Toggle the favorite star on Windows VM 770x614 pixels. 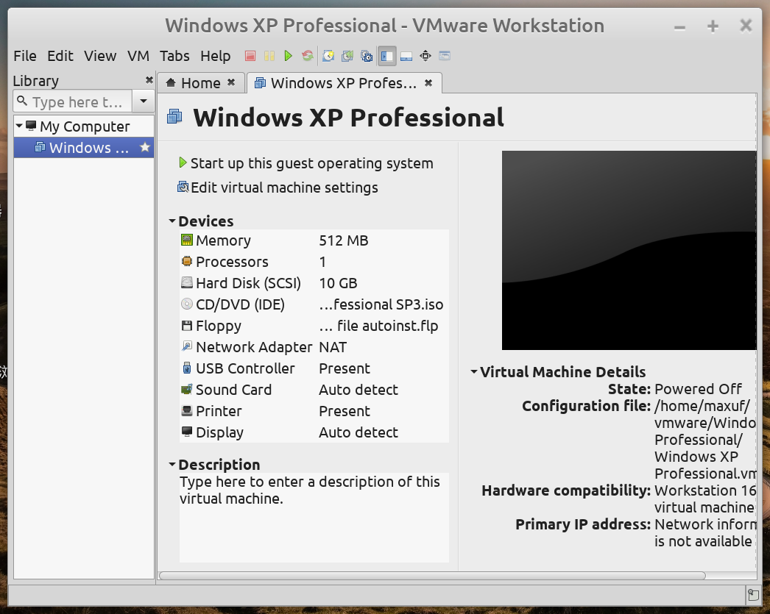coord(144,147)
